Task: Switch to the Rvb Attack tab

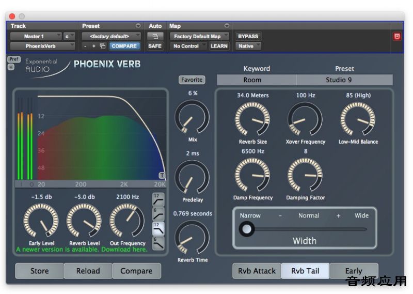Action: 257,271
